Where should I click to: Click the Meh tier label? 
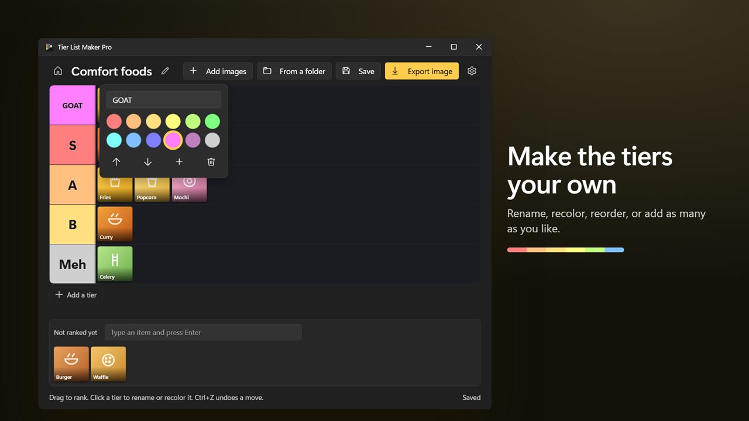pos(73,264)
